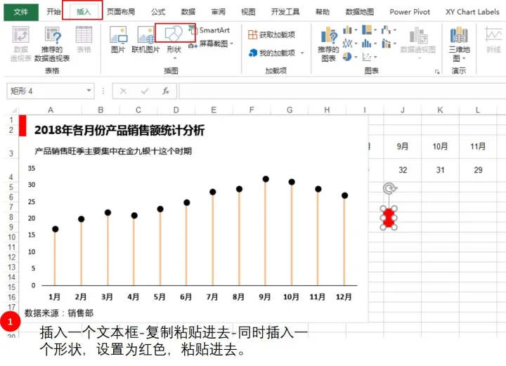Open the 图表 group dialog launcher
Image resolution: width=506 pixels, height=366 pixels.
(x=437, y=72)
